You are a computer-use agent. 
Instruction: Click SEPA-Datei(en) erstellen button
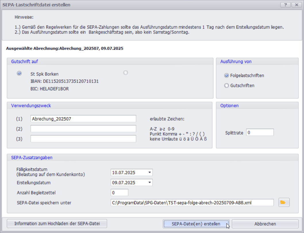click(196, 224)
